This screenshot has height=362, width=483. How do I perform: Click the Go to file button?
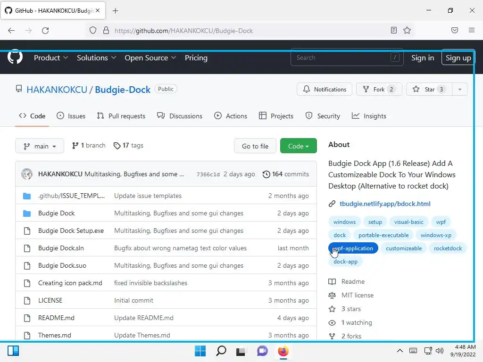[x=255, y=146]
